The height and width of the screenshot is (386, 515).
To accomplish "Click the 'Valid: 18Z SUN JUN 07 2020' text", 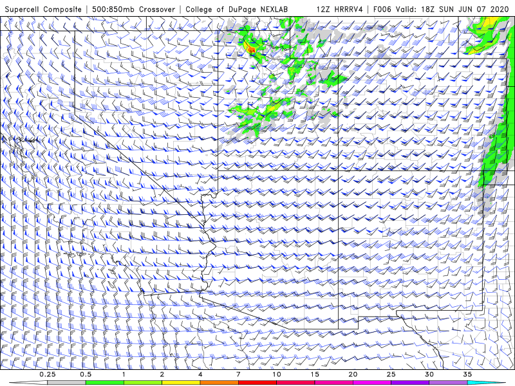I will 453,9.
